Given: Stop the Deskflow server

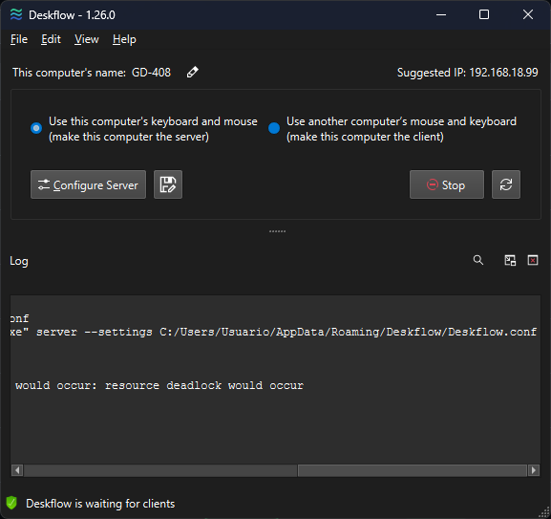Looking at the screenshot, I should pyautogui.click(x=447, y=184).
